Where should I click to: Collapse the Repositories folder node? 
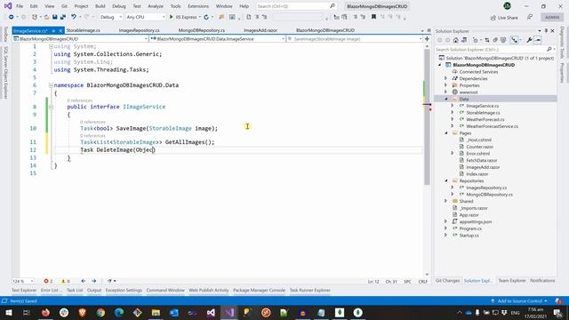coord(446,180)
